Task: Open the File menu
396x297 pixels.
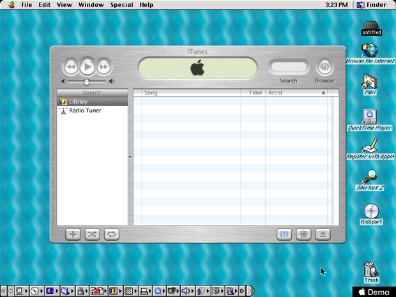Action: point(27,5)
